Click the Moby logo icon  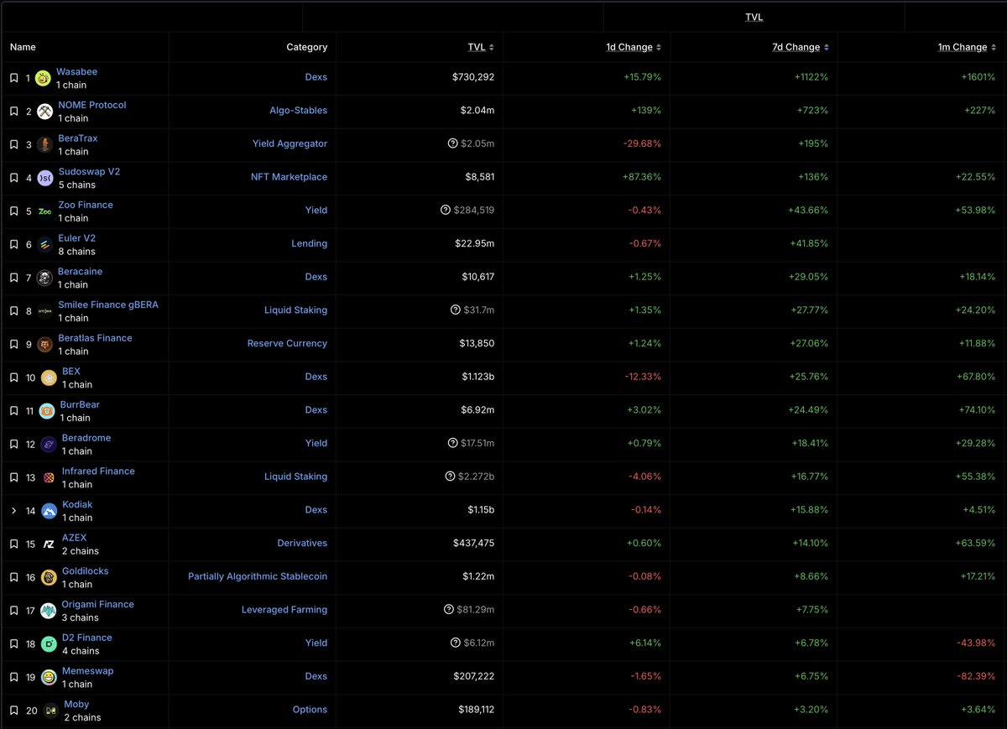coord(50,711)
